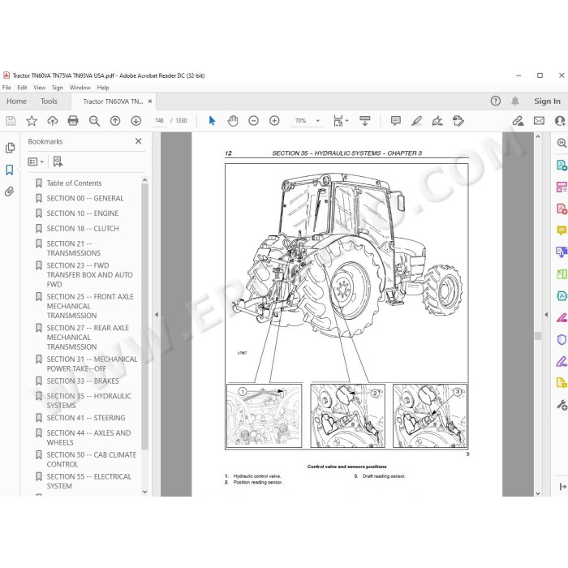The height and width of the screenshot is (568, 568).
Task: Send file by email icon
Action: tap(539, 121)
